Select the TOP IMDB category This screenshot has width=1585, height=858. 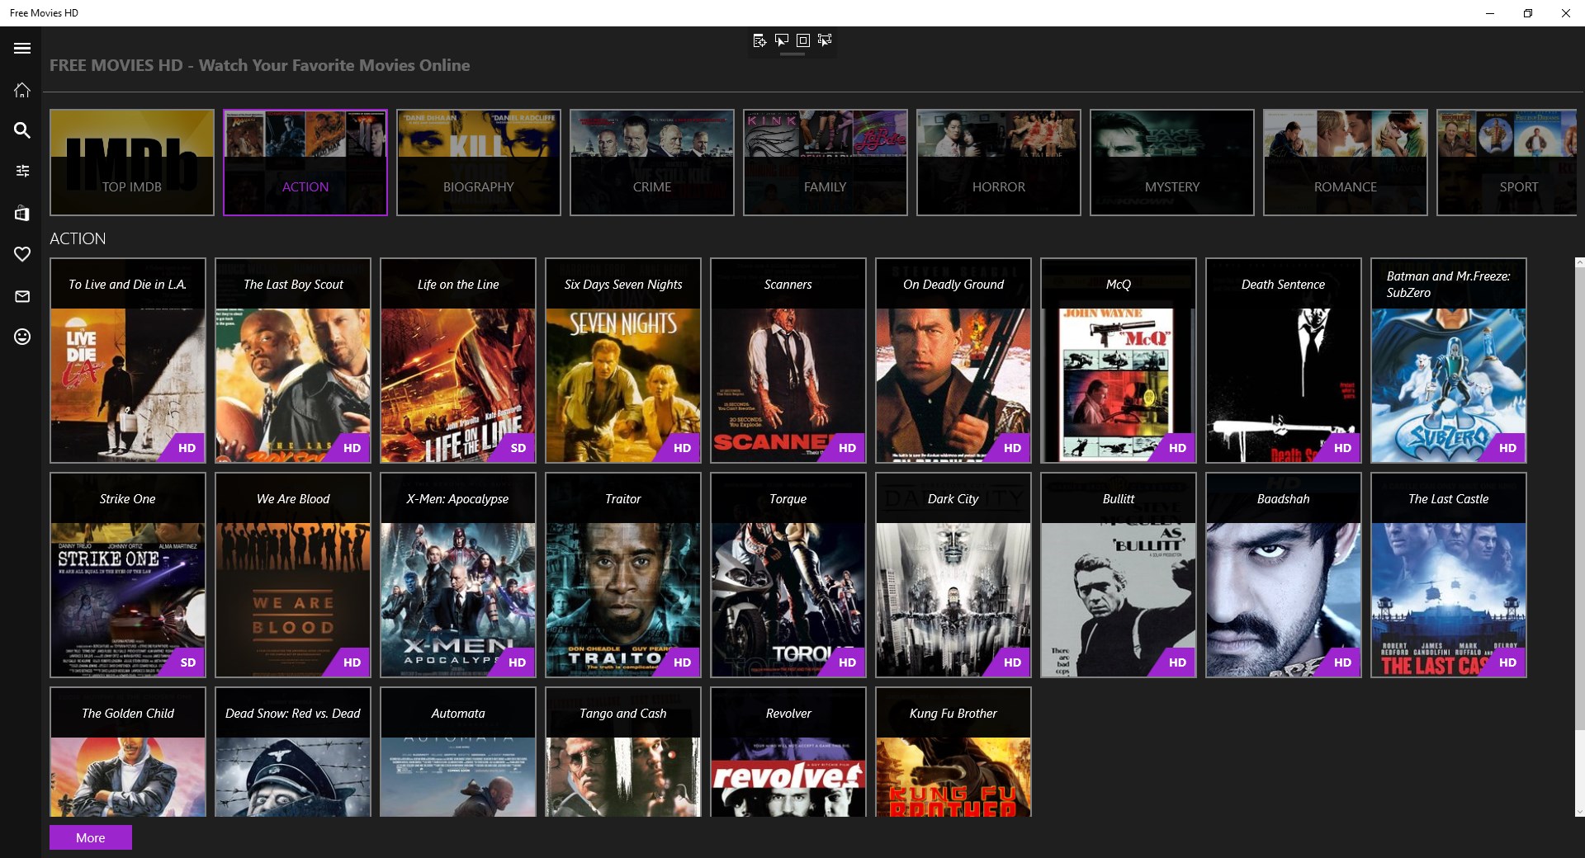tap(132, 163)
